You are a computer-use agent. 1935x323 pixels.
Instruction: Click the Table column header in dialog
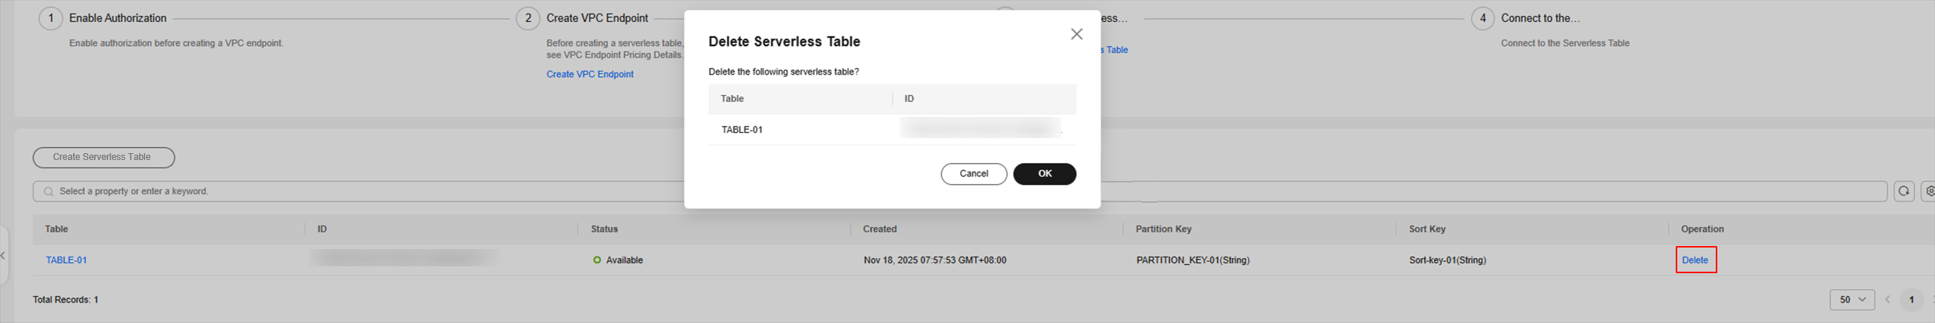point(732,99)
